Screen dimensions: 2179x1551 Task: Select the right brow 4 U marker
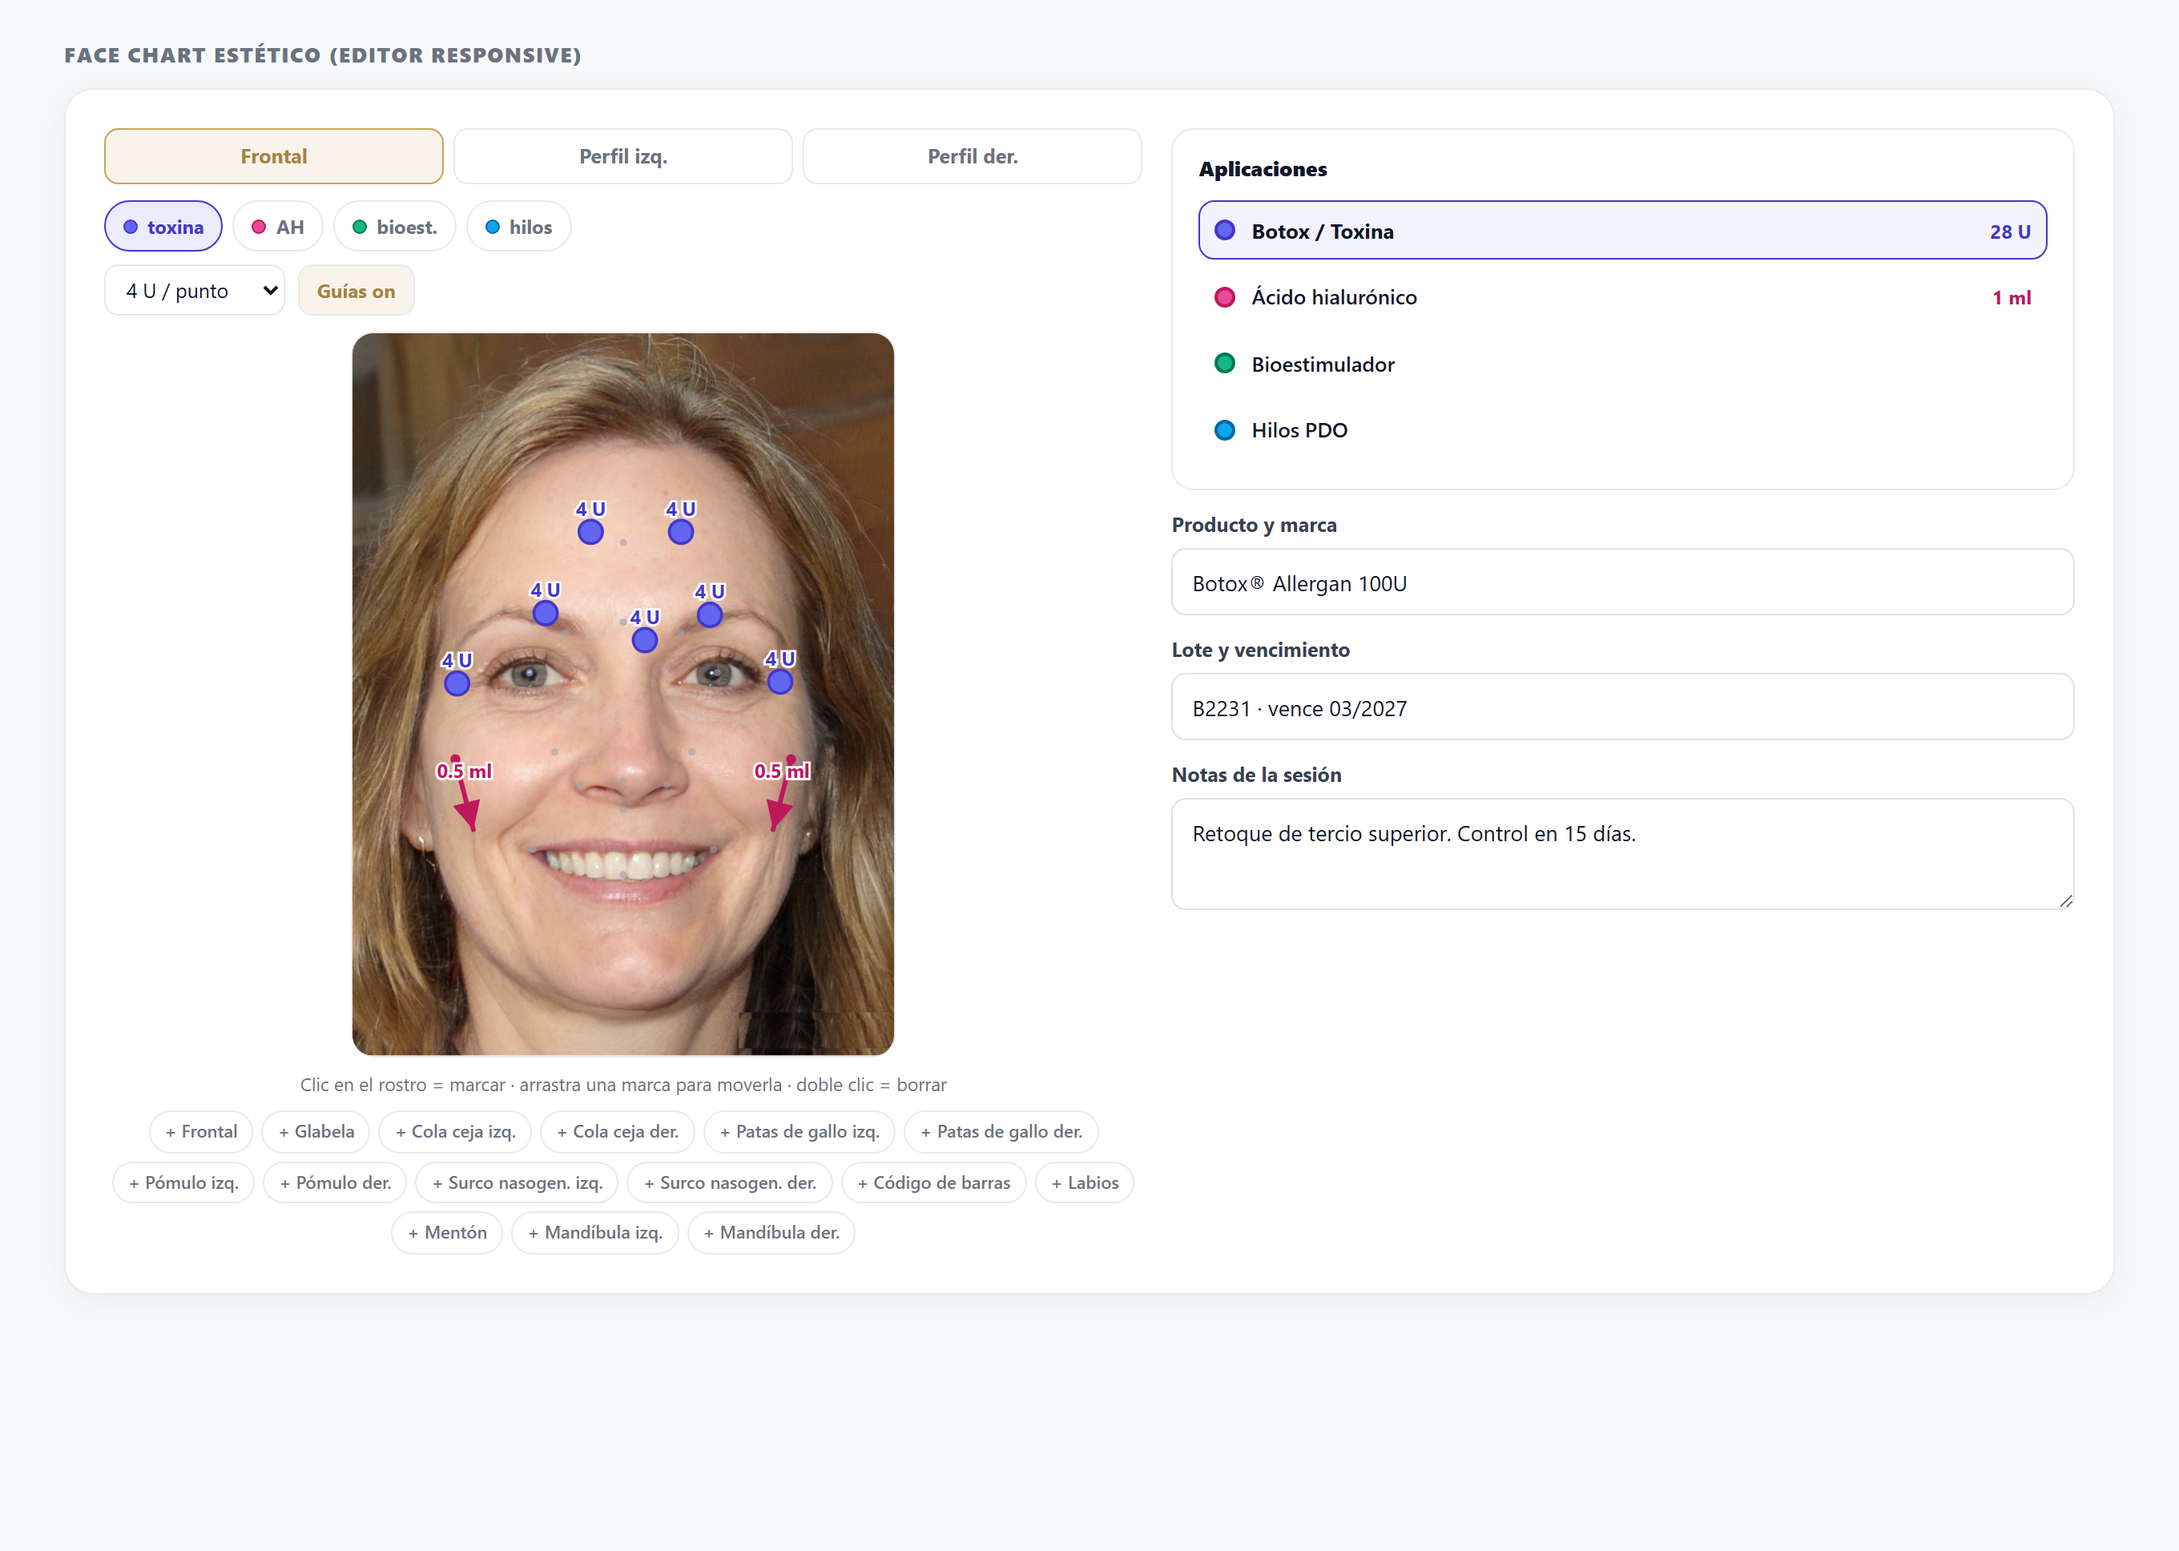[710, 615]
